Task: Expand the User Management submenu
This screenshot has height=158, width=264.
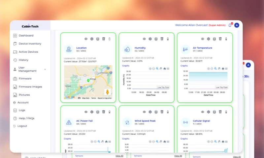Action: coord(45,69)
